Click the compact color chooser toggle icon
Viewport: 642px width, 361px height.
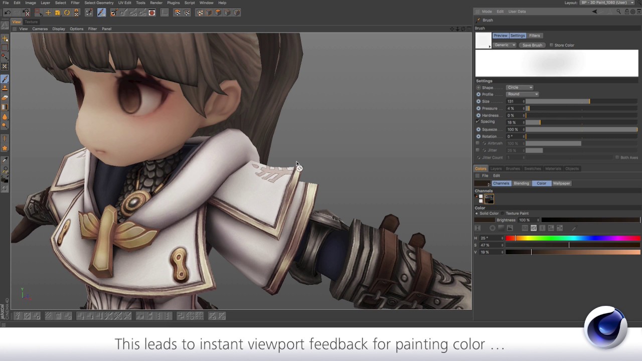[x=477, y=228]
